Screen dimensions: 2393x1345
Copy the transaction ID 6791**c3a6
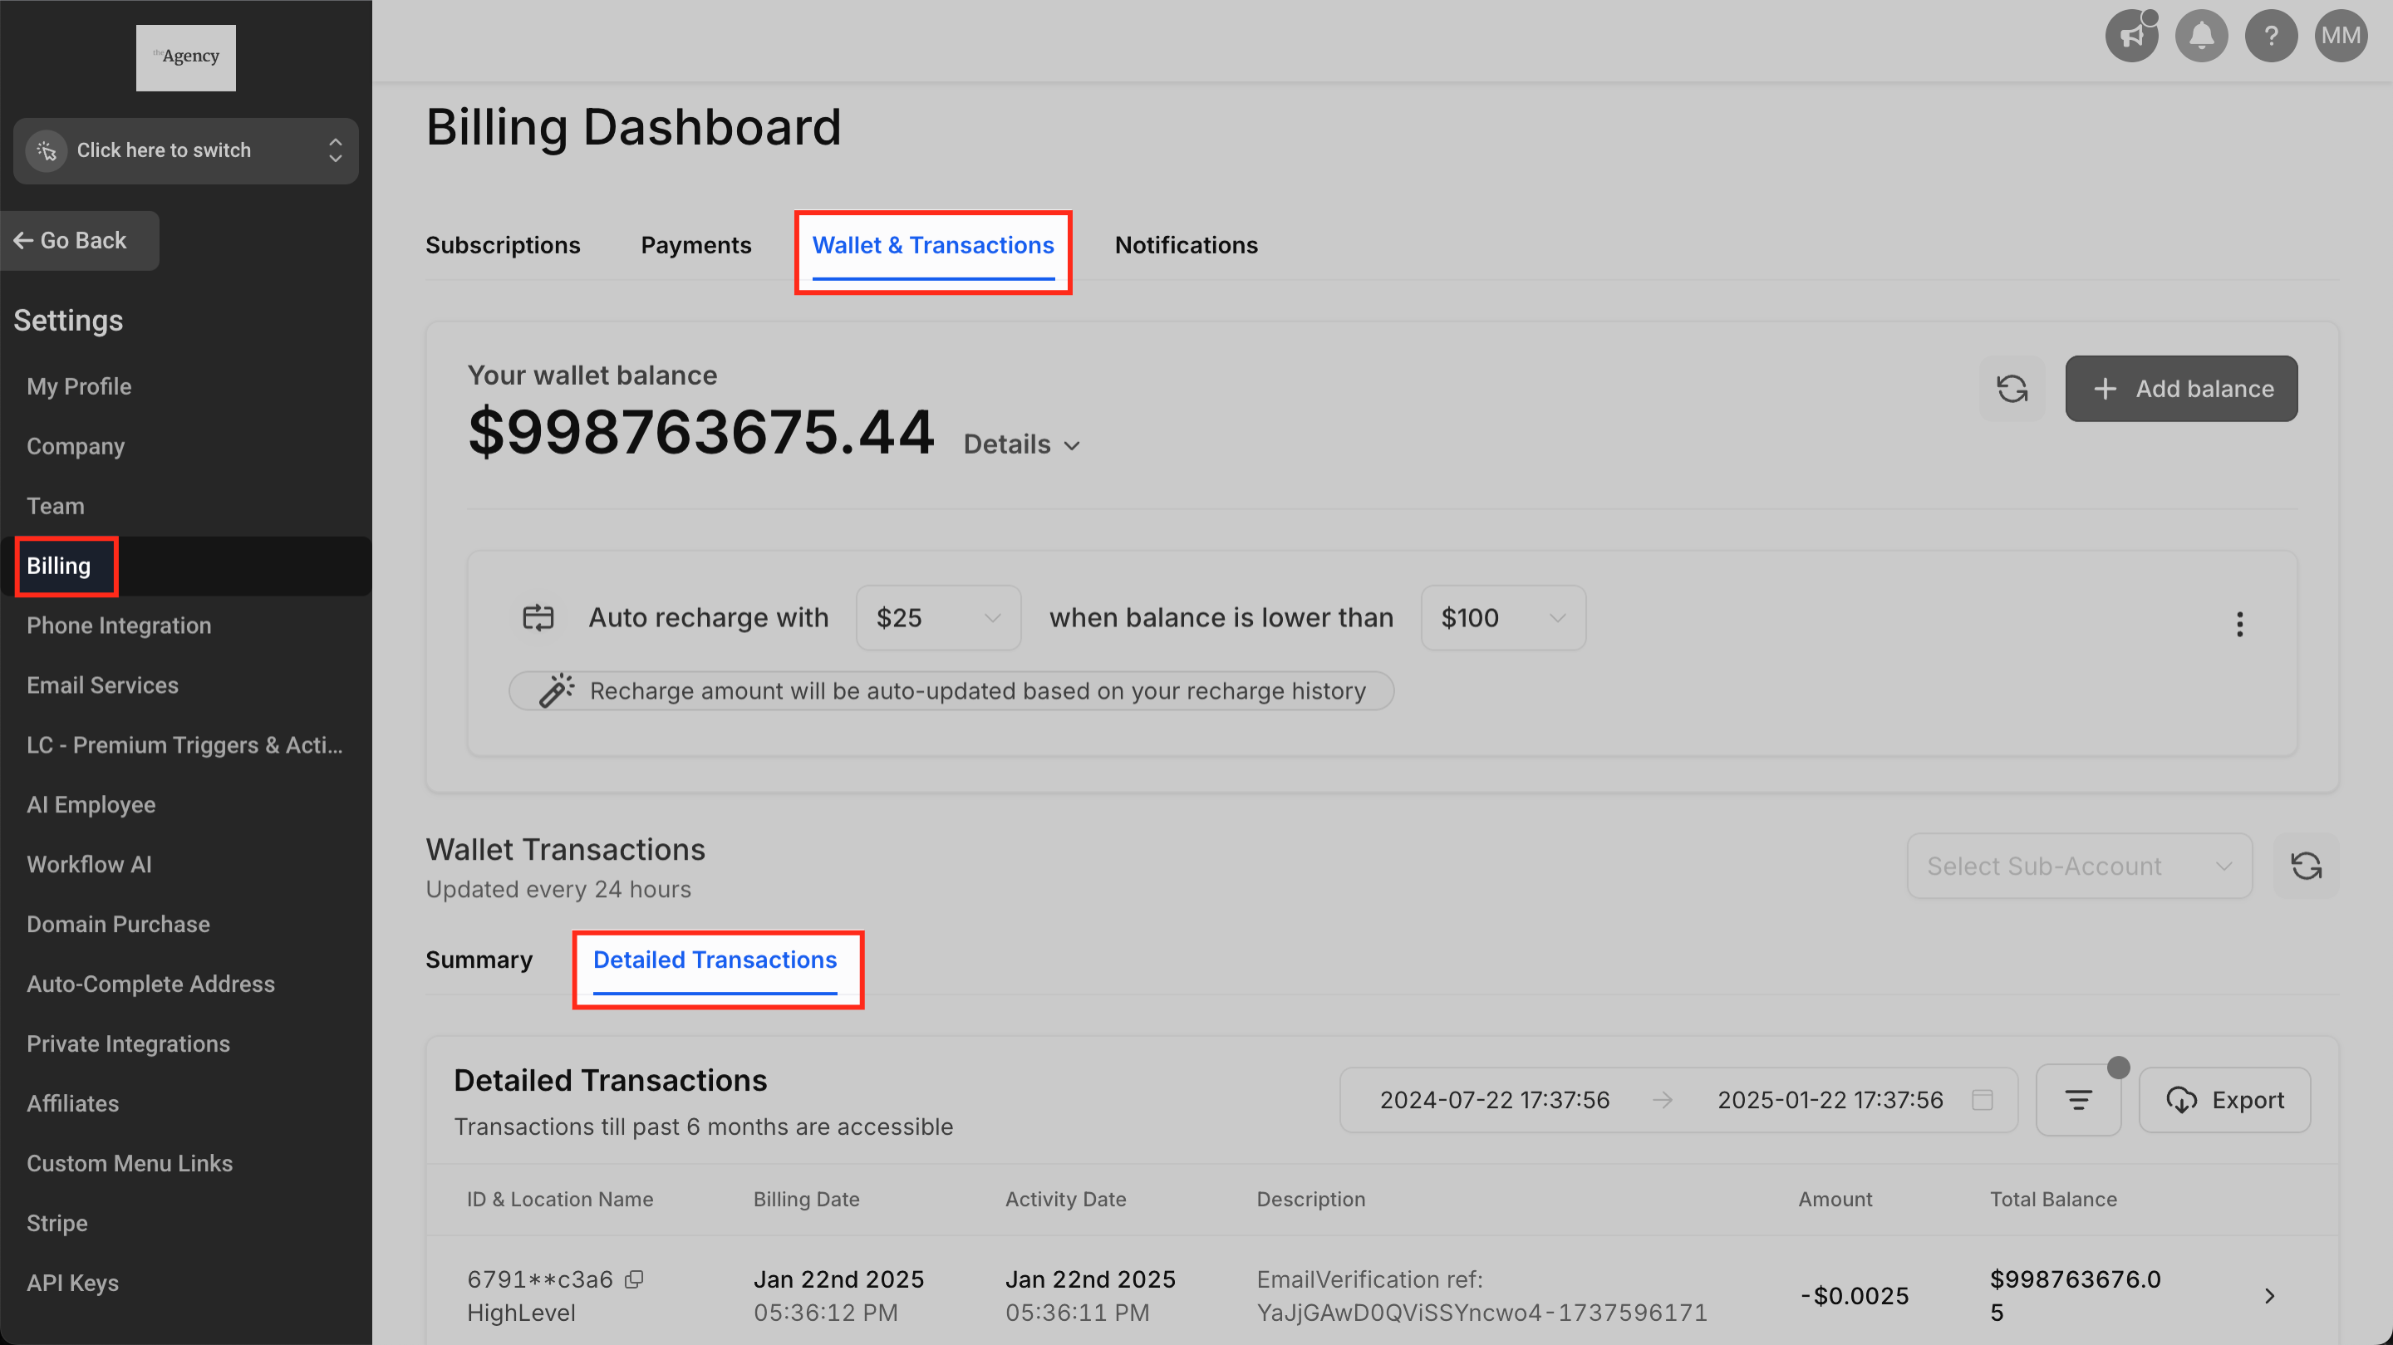[633, 1280]
